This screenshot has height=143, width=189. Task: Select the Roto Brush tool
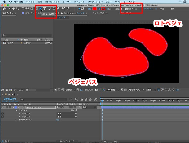pyautogui.click(x=63, y=9)
